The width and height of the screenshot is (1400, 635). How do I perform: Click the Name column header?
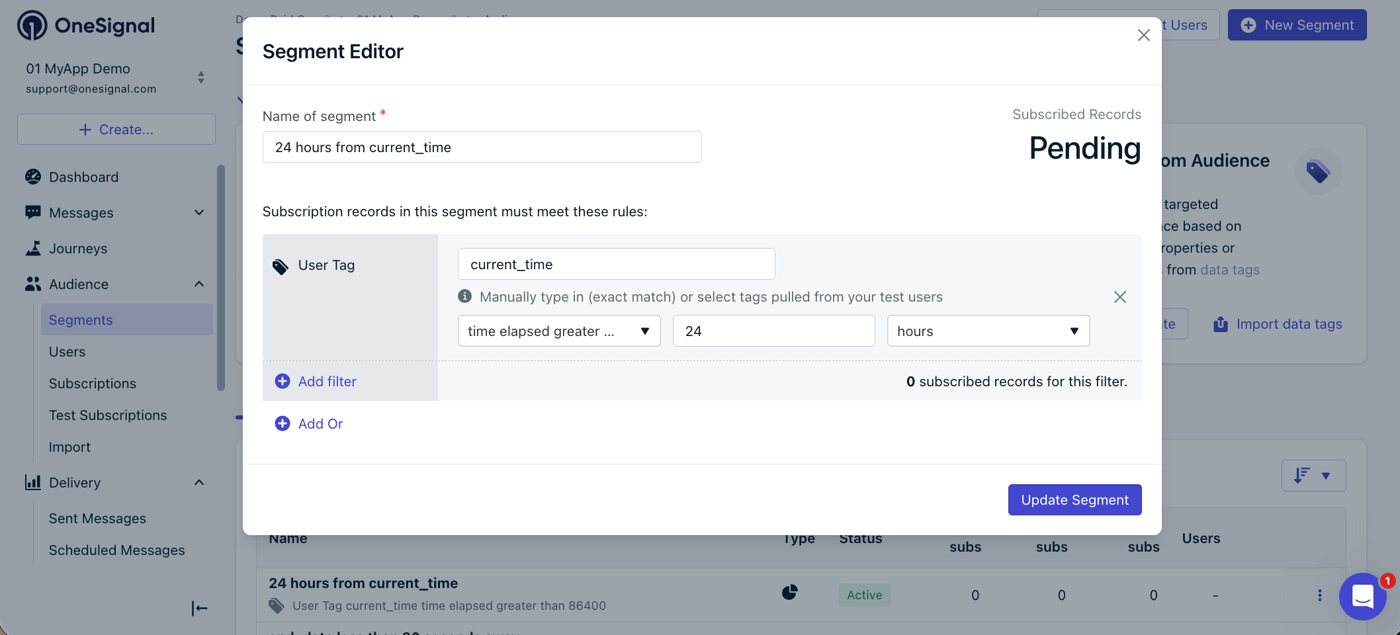click(x=288, y=538)
